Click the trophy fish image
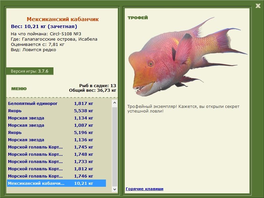This screenshot has height=198, width=264. pyautogui.click(x=188, y=57)
